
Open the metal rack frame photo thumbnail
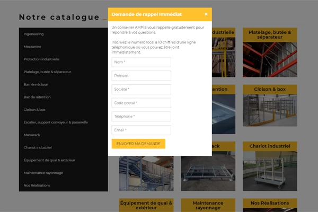pos(208,173)
